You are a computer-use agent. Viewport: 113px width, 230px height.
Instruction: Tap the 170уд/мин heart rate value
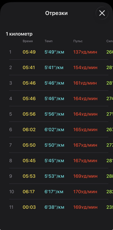tap(85, 192)
